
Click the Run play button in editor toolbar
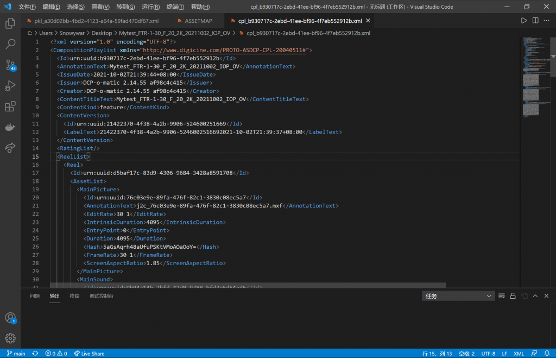click(x=523, y=21)
